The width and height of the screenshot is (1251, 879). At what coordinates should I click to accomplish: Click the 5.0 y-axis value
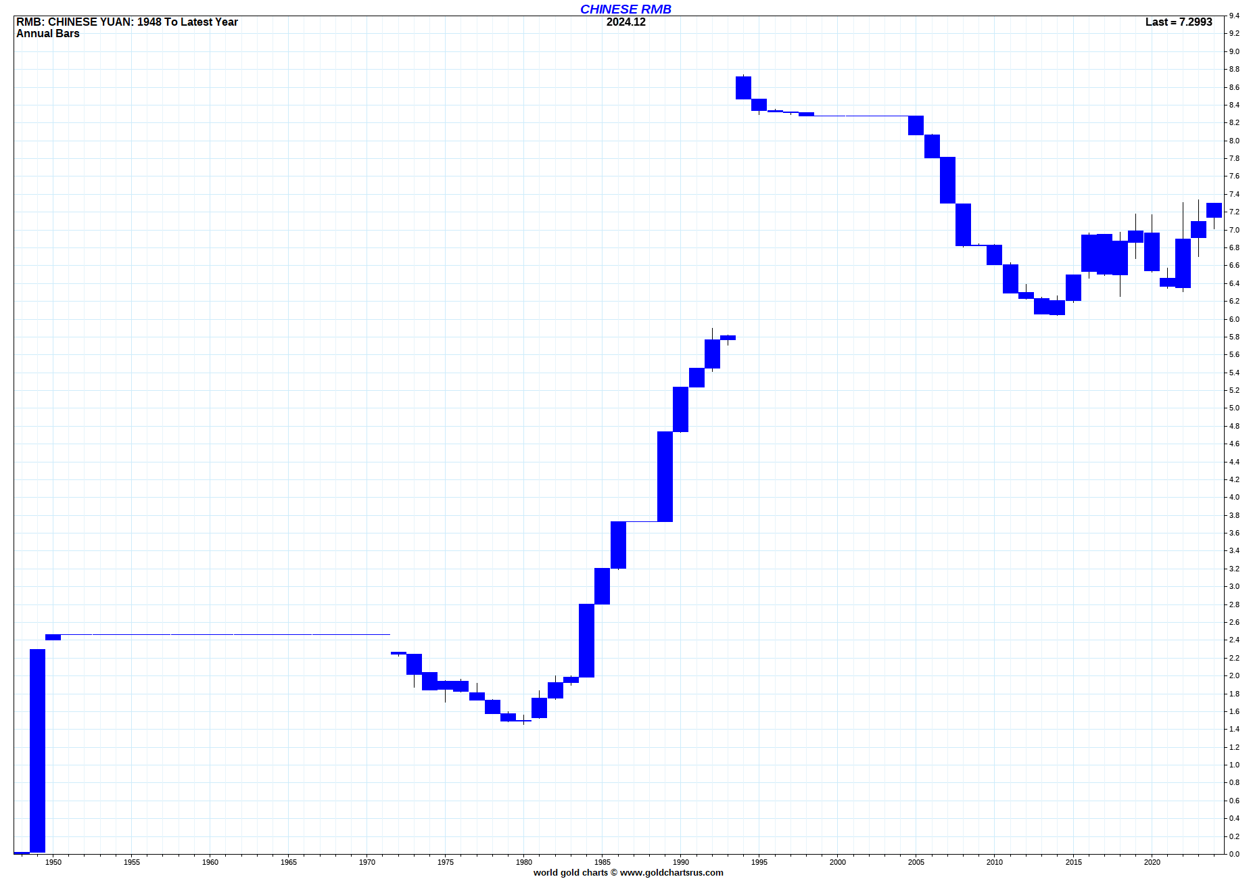coord(1235,408)
